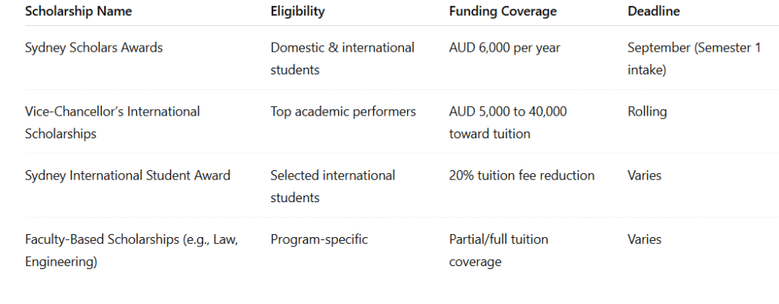Select Vice-Chancellor's International Scholarships cell
Screen dimensions: 779x304
[x=113, y=122]
